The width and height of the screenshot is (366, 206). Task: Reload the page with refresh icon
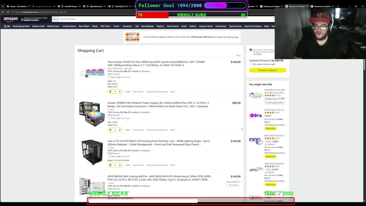point(8,12)
